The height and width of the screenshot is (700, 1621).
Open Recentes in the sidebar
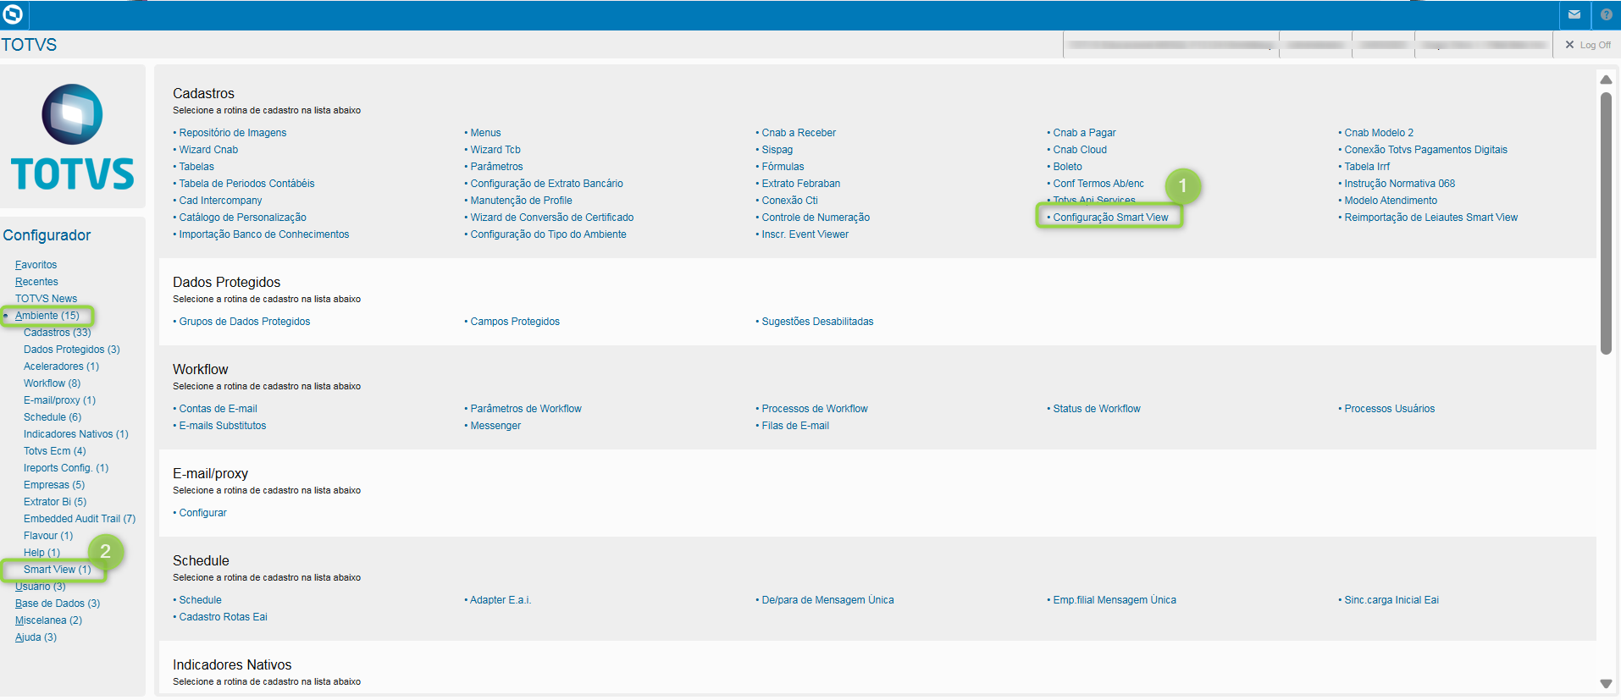36,282
